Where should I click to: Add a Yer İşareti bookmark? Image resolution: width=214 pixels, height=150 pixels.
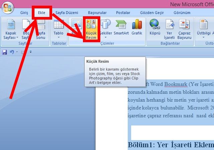(169, 29)
